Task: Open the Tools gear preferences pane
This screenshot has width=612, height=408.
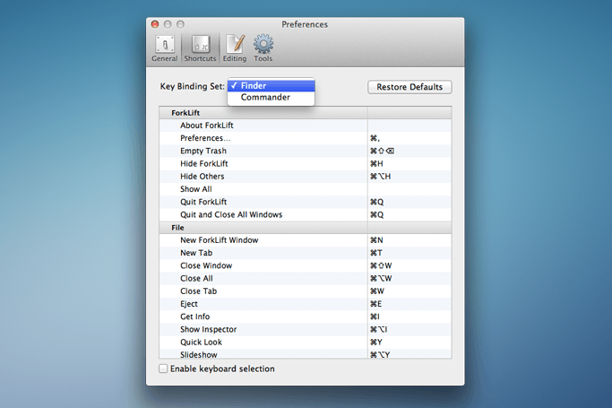Action: [x=263, y=48]
